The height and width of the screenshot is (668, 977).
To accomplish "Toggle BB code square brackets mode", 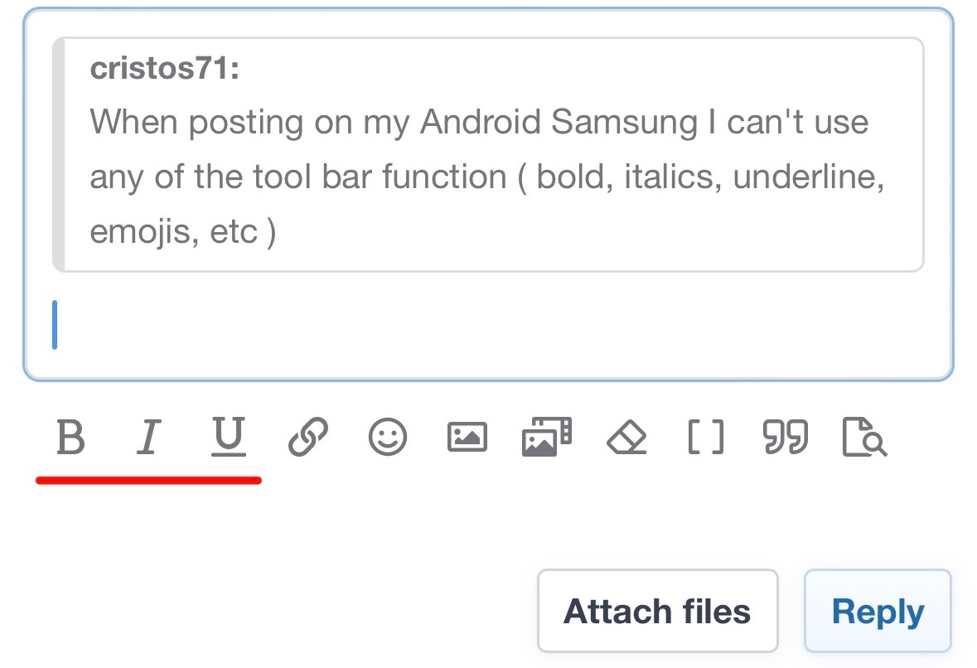I will pos(706,437).
